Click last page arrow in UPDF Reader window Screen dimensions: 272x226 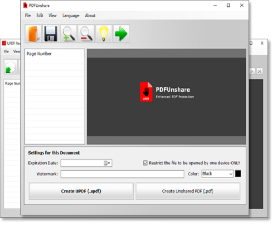[x=259, y=71]
